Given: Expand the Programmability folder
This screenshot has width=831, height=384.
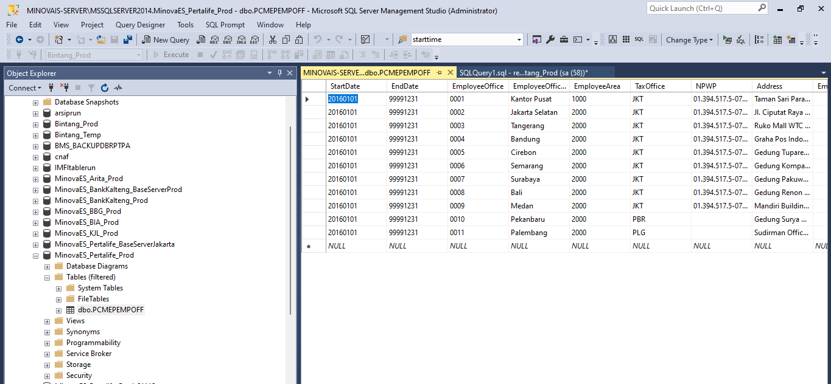Looking at the screenshot, I should point(47,343).
